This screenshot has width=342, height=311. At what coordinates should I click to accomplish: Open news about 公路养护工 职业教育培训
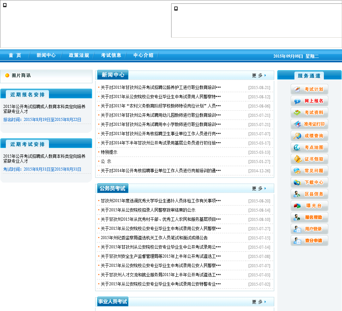click(161, 88)
